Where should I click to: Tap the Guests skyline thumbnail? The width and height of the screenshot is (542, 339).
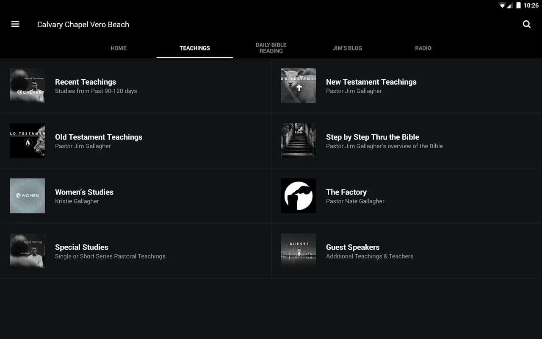click(x=299, y=251)
